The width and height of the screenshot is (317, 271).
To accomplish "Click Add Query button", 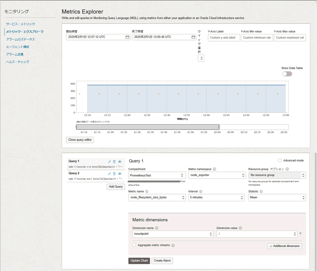I will pyautogui.click(x=116, y=187).
